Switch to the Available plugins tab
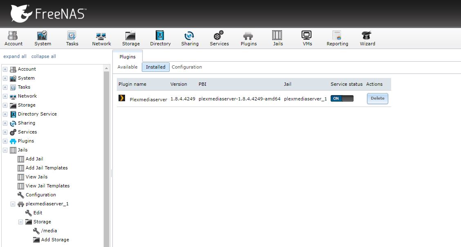This screenshot has width=461, height=247. (x=127, y=67)
